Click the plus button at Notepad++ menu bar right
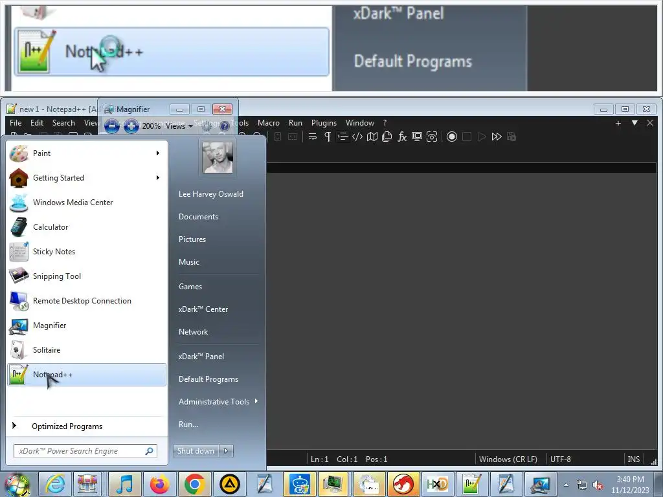 [618, 123]
